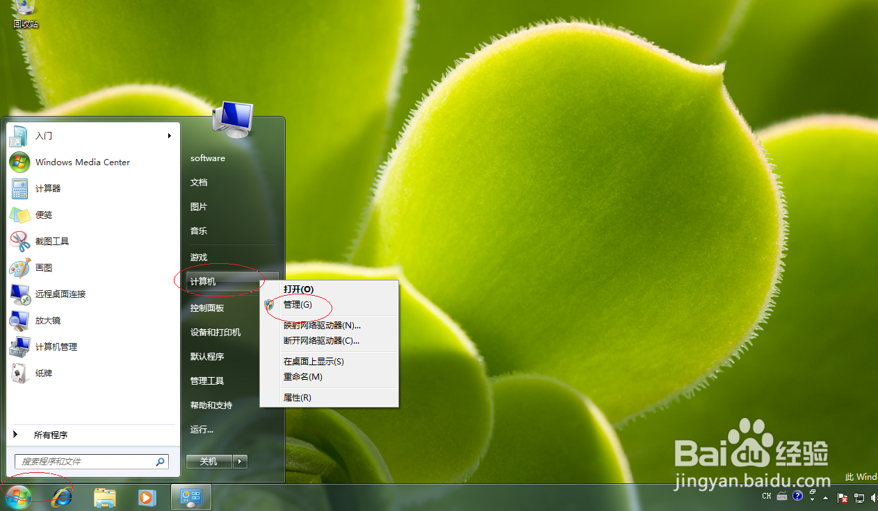
Task: Open the 计算机管理 computer management icon
Action: coord(19,346)
